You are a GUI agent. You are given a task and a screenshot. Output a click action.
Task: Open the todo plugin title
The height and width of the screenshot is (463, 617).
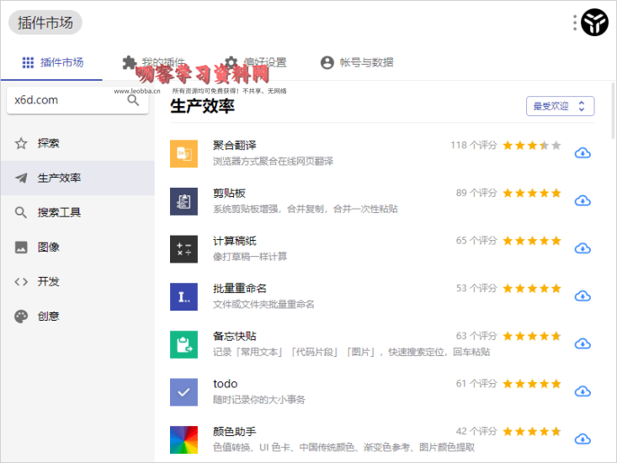click(225, 384)
